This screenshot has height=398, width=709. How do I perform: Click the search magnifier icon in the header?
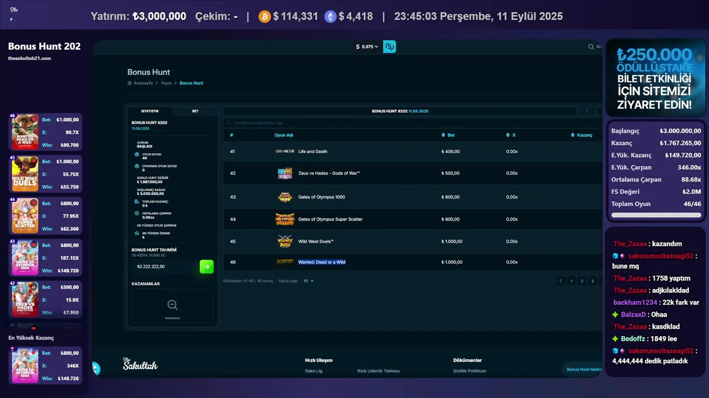pyautogui.click(x=591, y=46)
